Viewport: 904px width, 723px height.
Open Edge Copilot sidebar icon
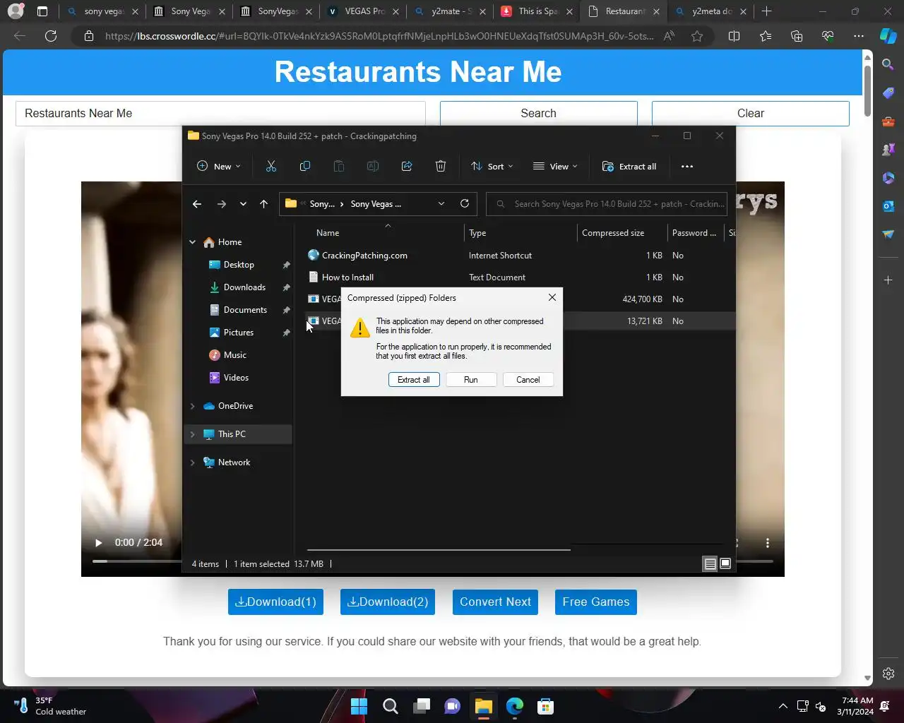click(888, 36)
